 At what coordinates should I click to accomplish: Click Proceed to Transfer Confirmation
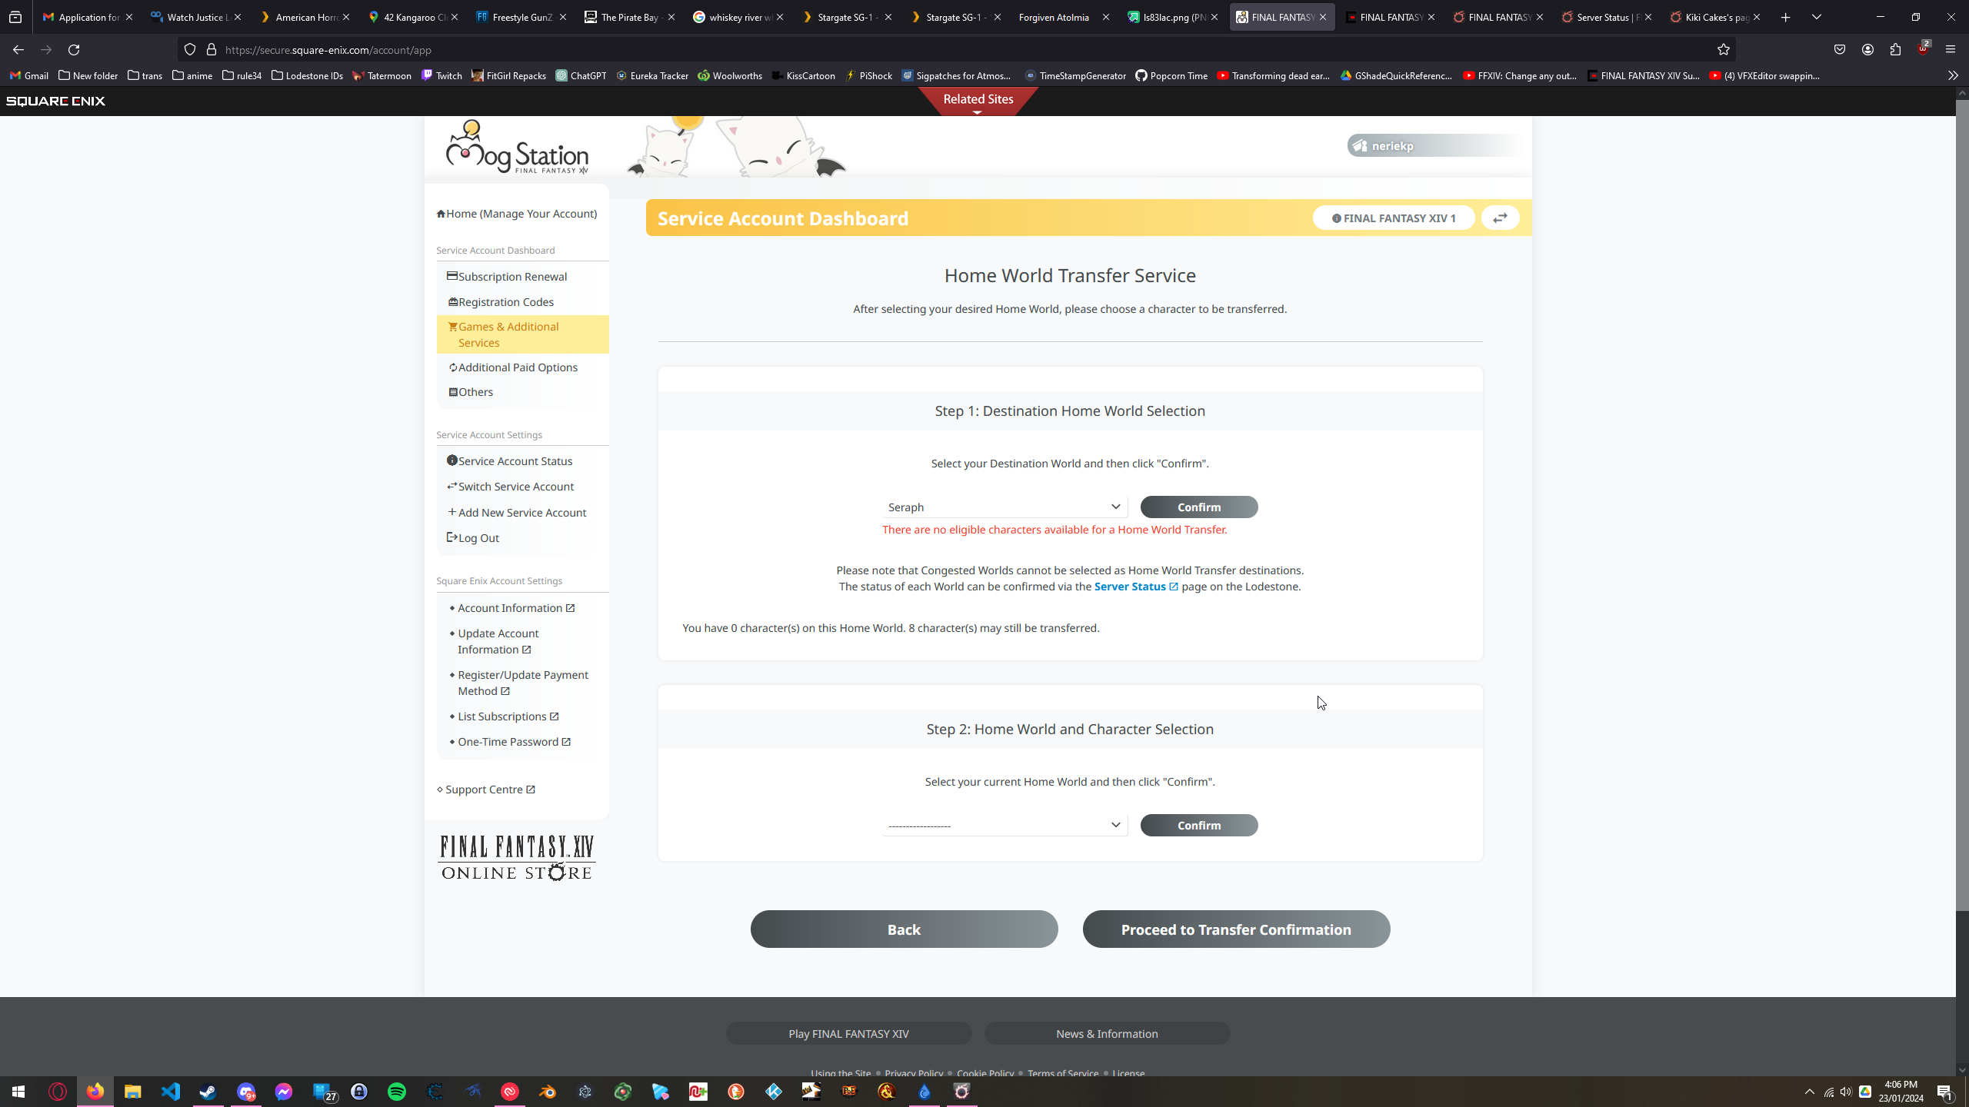click(1236, 929)
